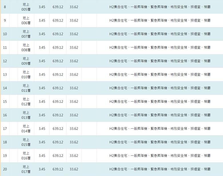Viewport: 223px width, 176px height.
Task: Select row number 8 cell
Action: [5, 7]
